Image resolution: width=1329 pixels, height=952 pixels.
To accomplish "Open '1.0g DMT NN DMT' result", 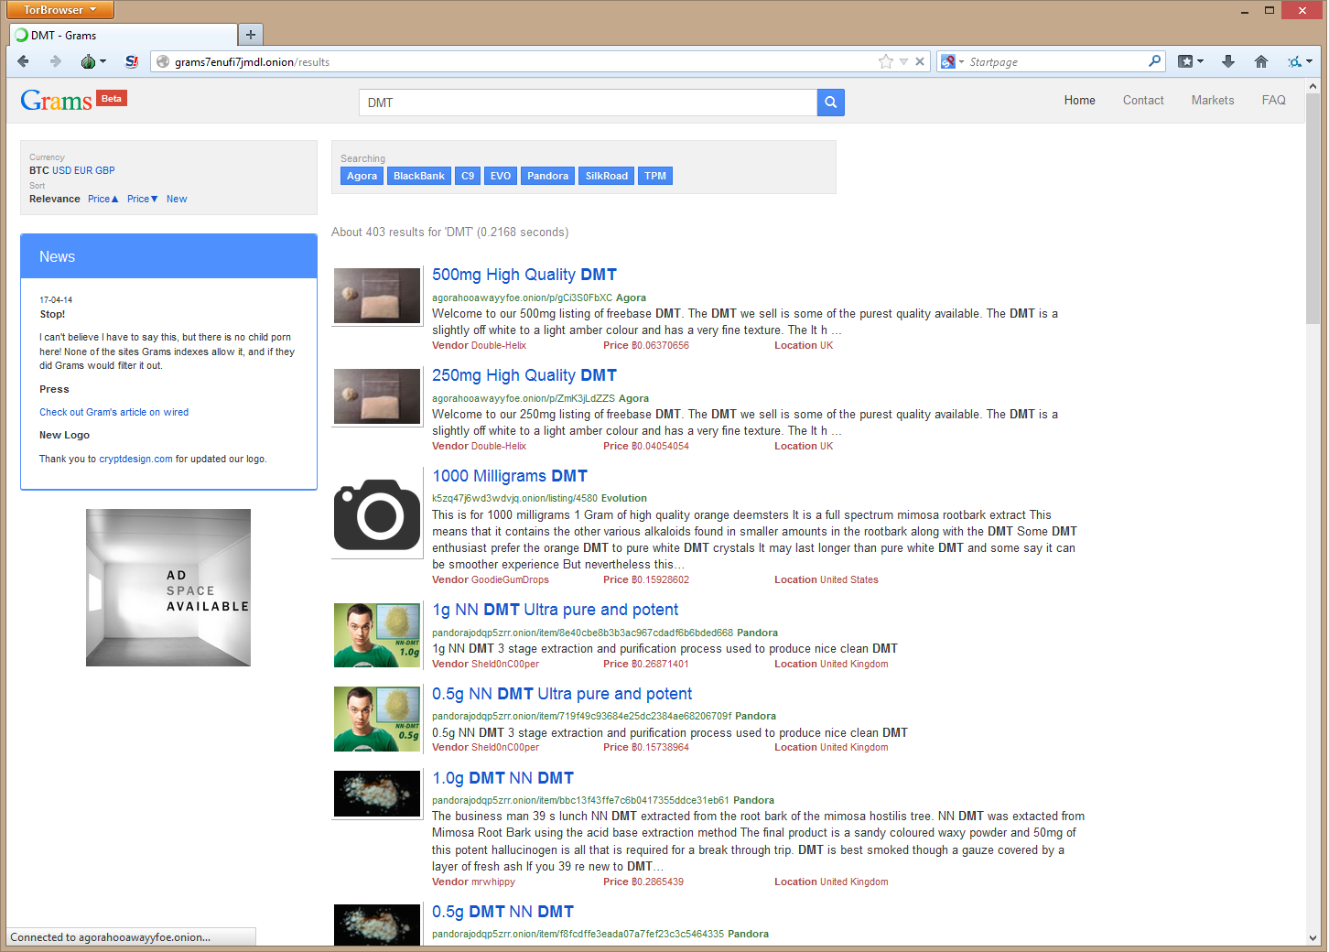I will [x=502, y=778].
